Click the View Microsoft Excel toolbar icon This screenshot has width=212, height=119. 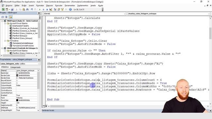(3, 10)
